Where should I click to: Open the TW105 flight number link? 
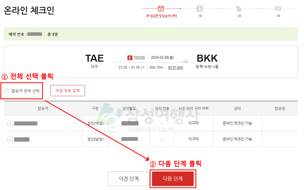(139, 57)
